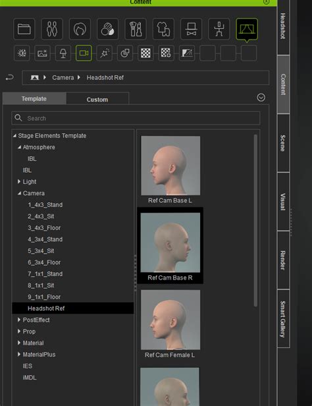Select the Cloth category icon

click(163, 29)
